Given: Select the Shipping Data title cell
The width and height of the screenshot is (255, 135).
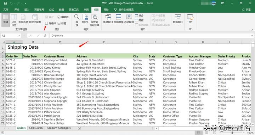Looking at the screenshot, I should pyautogui.click(x=23, y=47).
